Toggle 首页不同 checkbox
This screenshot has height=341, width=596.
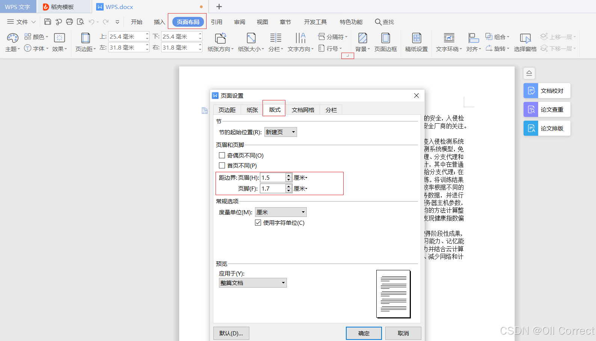tap(222, 165)
